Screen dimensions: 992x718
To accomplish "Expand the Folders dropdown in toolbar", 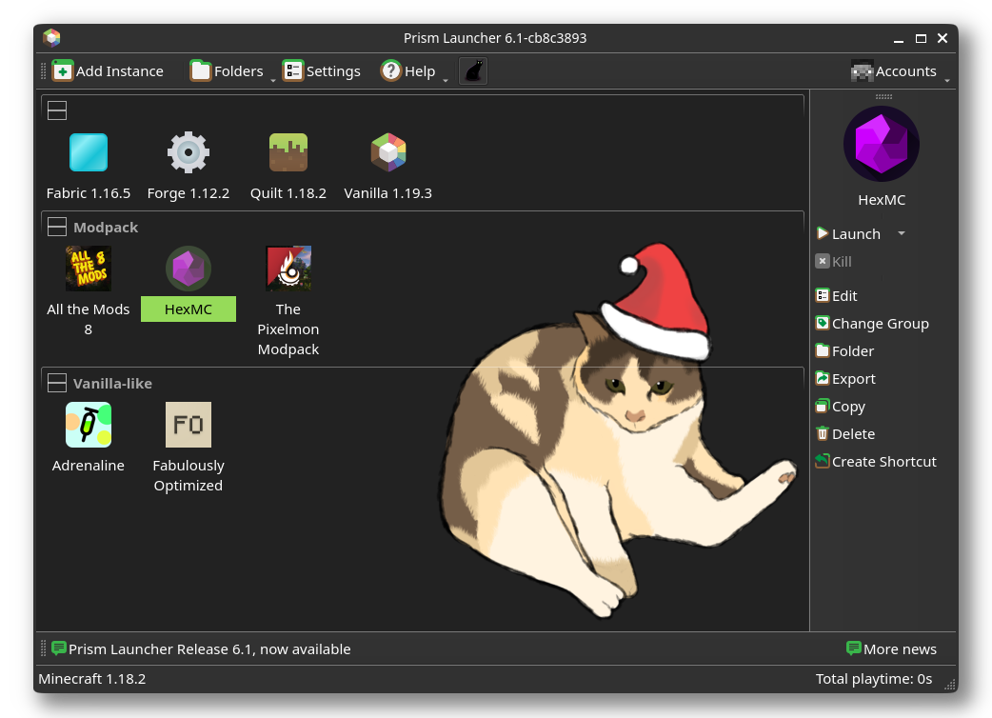I will tap(272, 80).
